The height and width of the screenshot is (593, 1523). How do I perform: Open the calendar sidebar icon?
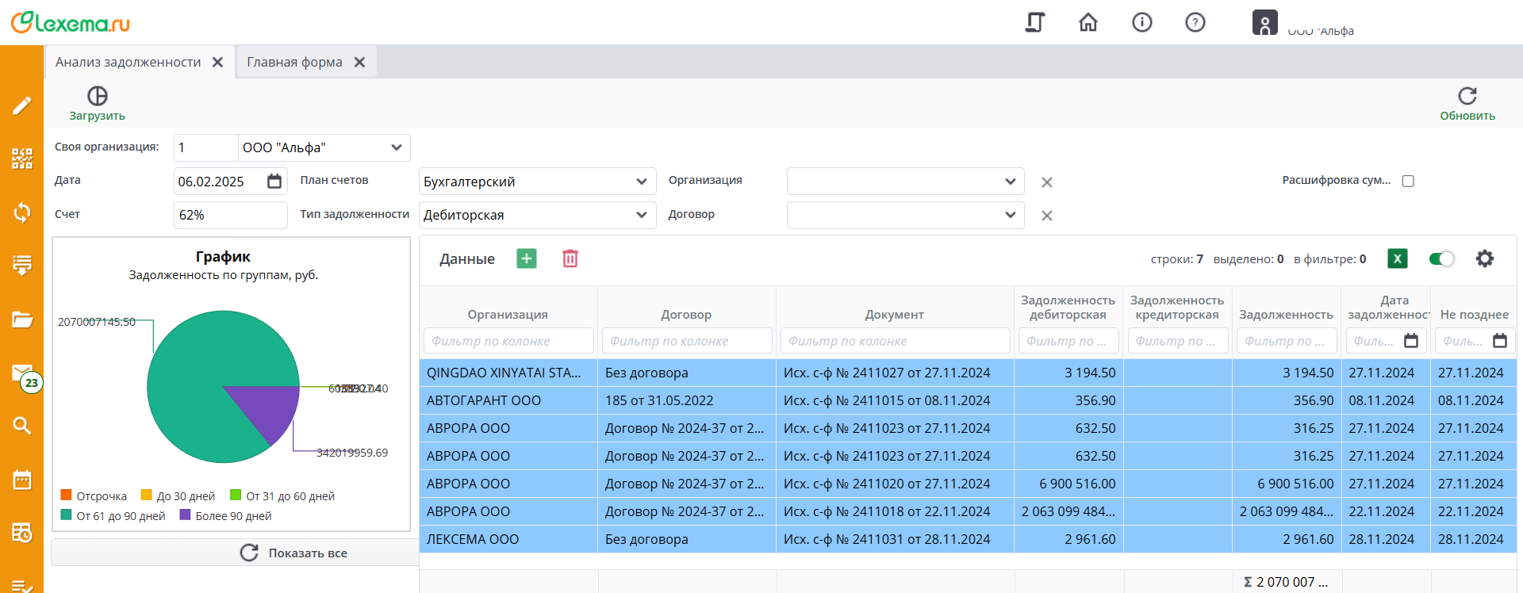click(x=22, y=480)
